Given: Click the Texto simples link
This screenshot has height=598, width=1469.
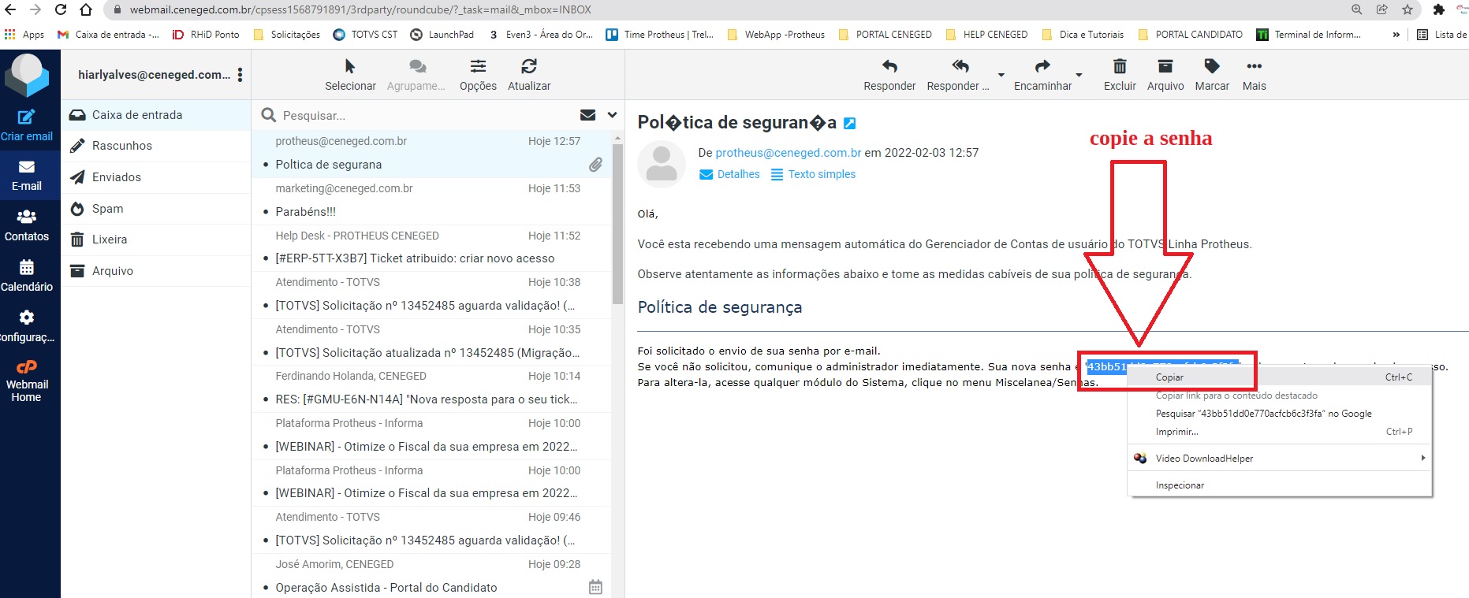Looking at the screenshot, I should [x=821, y=174].
